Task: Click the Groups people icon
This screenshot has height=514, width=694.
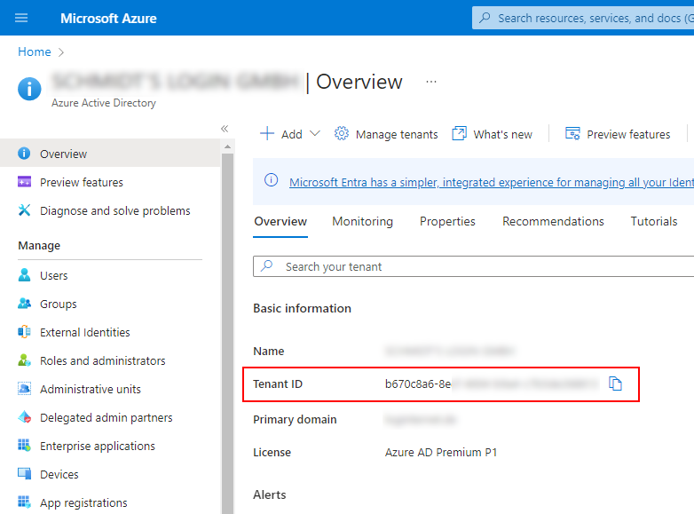Action: 24,304
